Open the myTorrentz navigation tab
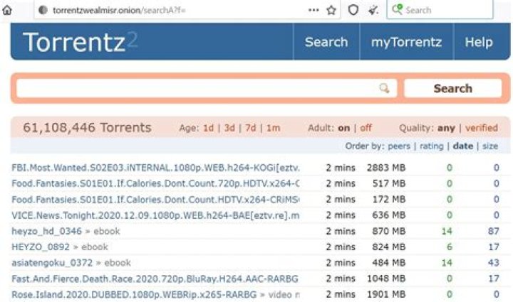The width and height of the screenshot is (513, 302). pos(406,42)
